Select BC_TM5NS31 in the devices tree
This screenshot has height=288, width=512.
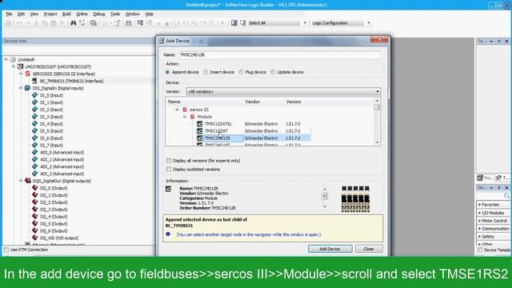coord(71,81)
